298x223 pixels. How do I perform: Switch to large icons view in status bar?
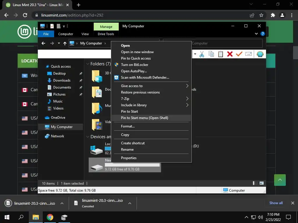tap(262, 183)
